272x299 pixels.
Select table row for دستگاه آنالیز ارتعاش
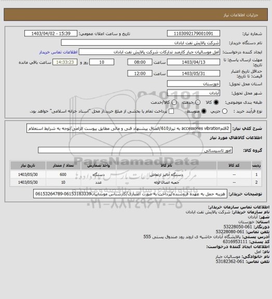pos(135,174)
